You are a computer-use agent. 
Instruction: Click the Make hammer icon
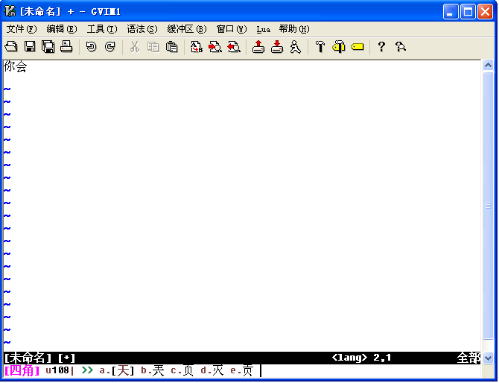[x=320, y=47]
